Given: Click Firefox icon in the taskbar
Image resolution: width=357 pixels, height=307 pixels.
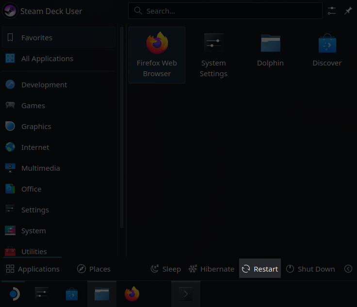Looking at the screenshot, I should tap(132, 294).
